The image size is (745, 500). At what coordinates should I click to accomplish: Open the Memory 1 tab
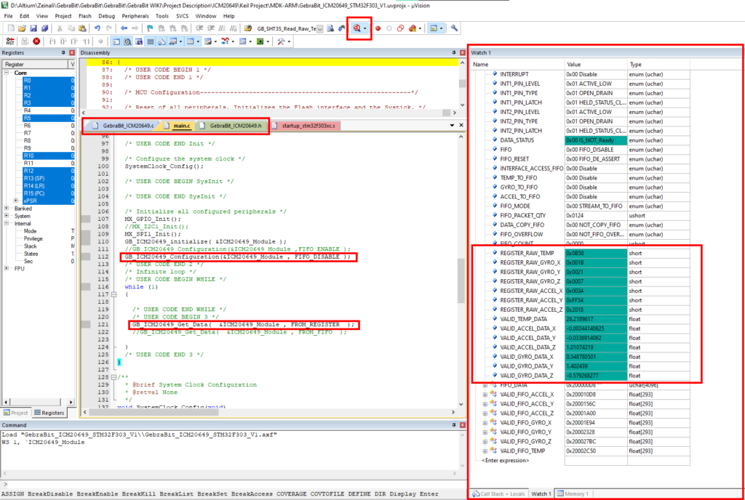click(573, 494)
